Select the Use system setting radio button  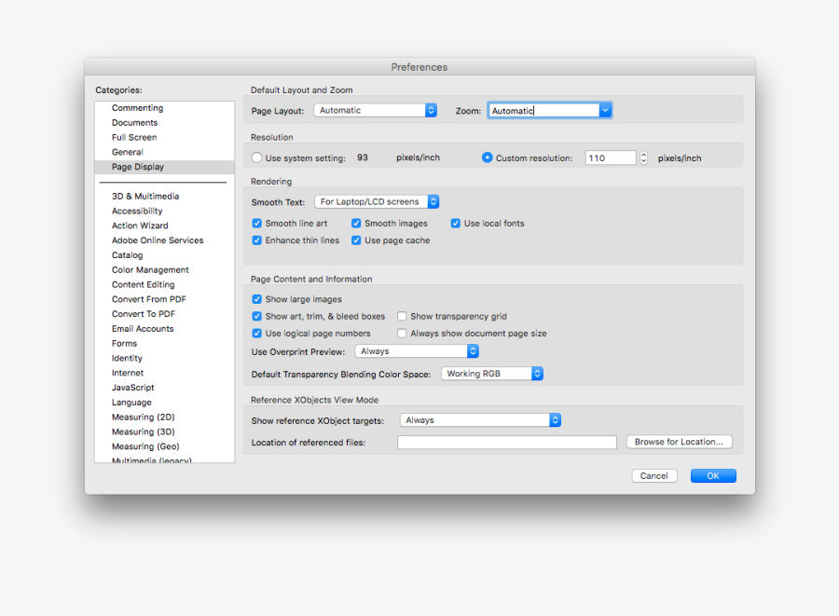[257, 158]
